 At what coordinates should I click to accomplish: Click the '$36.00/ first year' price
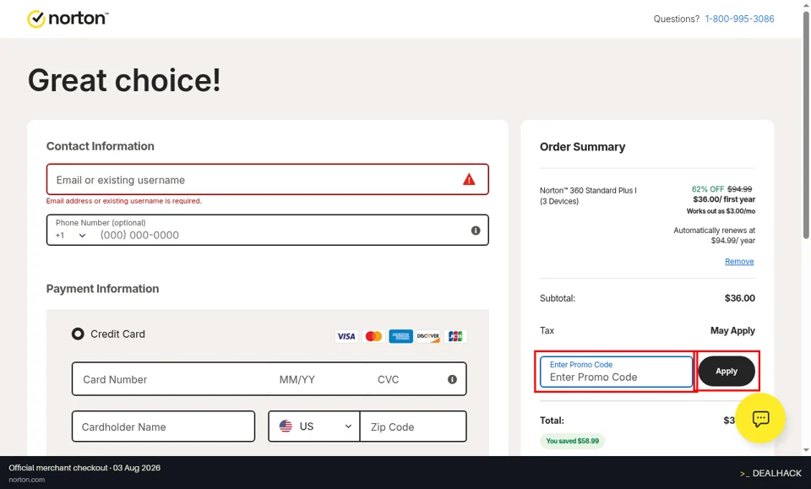(724, 199)
